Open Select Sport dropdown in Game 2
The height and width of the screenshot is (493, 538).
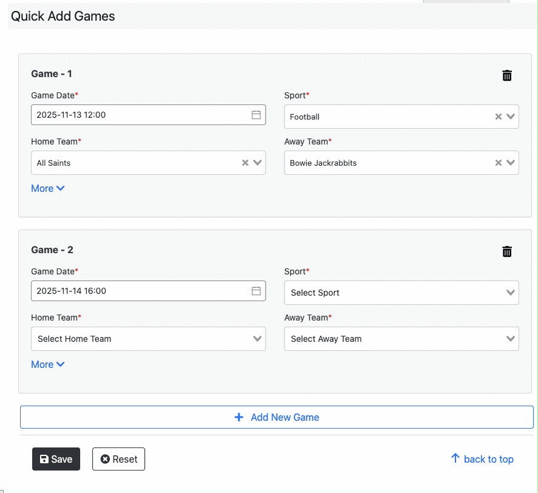click(401, 293)
